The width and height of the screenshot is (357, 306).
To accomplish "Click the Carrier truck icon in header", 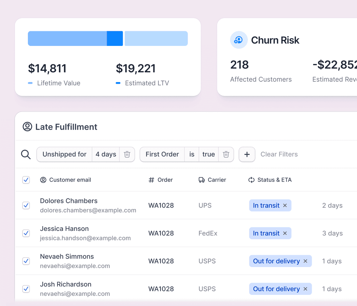I will tap(202, 180).
